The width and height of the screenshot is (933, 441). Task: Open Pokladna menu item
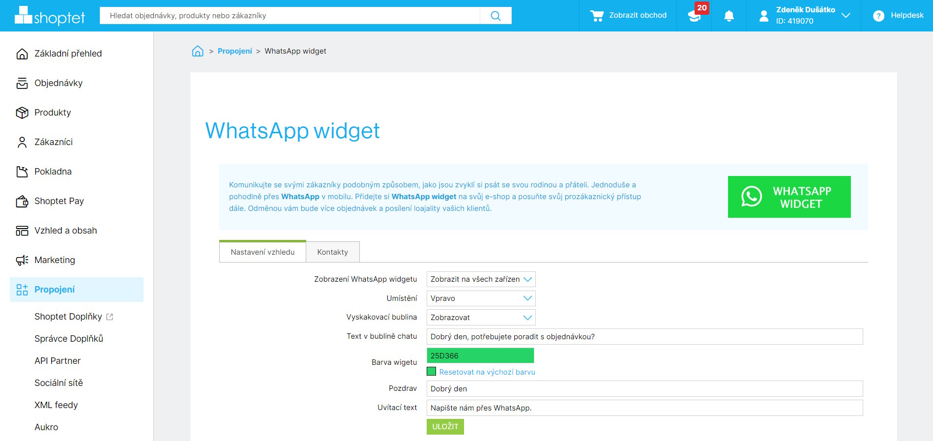[53, 172]
